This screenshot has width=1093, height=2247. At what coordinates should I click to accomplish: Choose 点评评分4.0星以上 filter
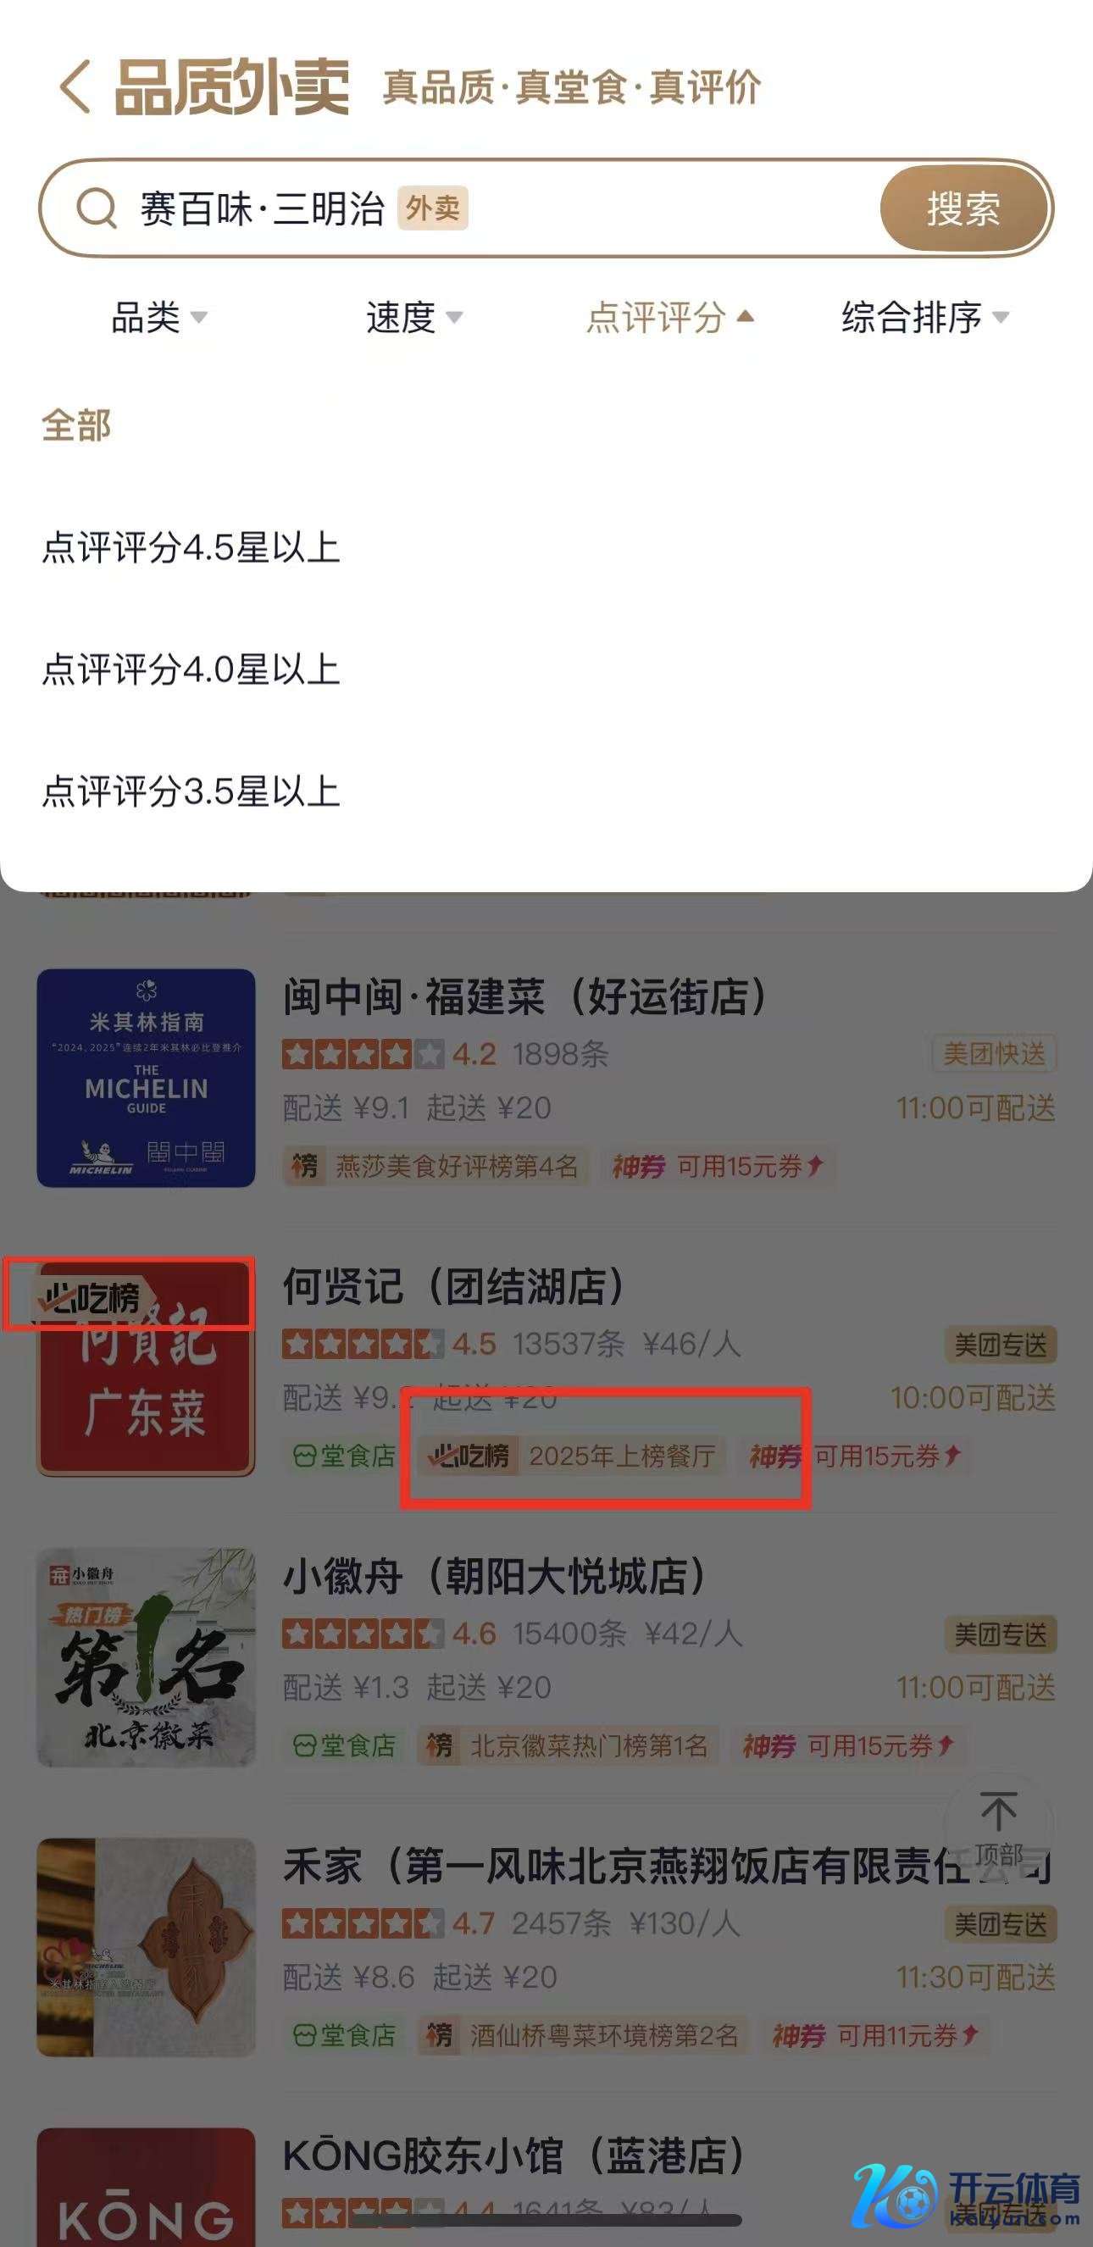tap(191, 670)
